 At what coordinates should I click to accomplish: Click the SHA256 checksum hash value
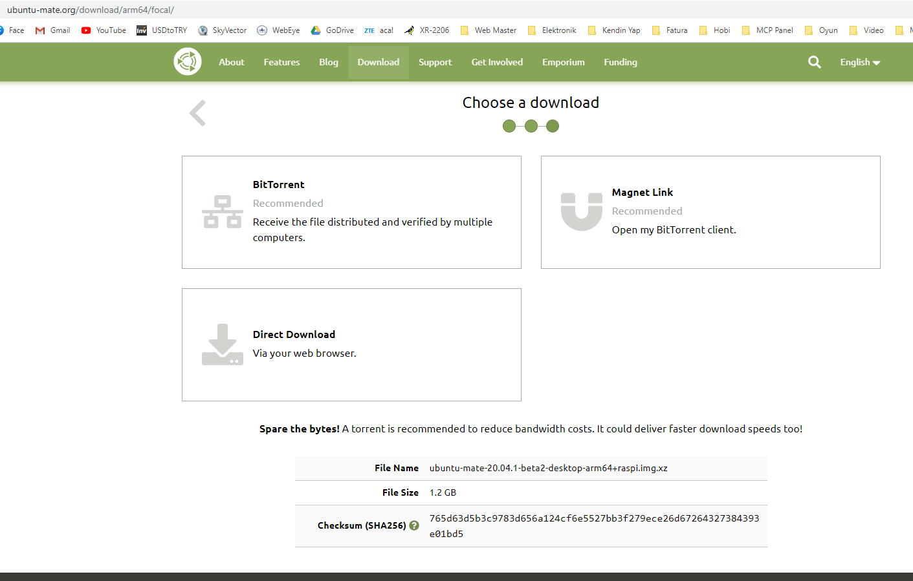(x=594, y=526)
